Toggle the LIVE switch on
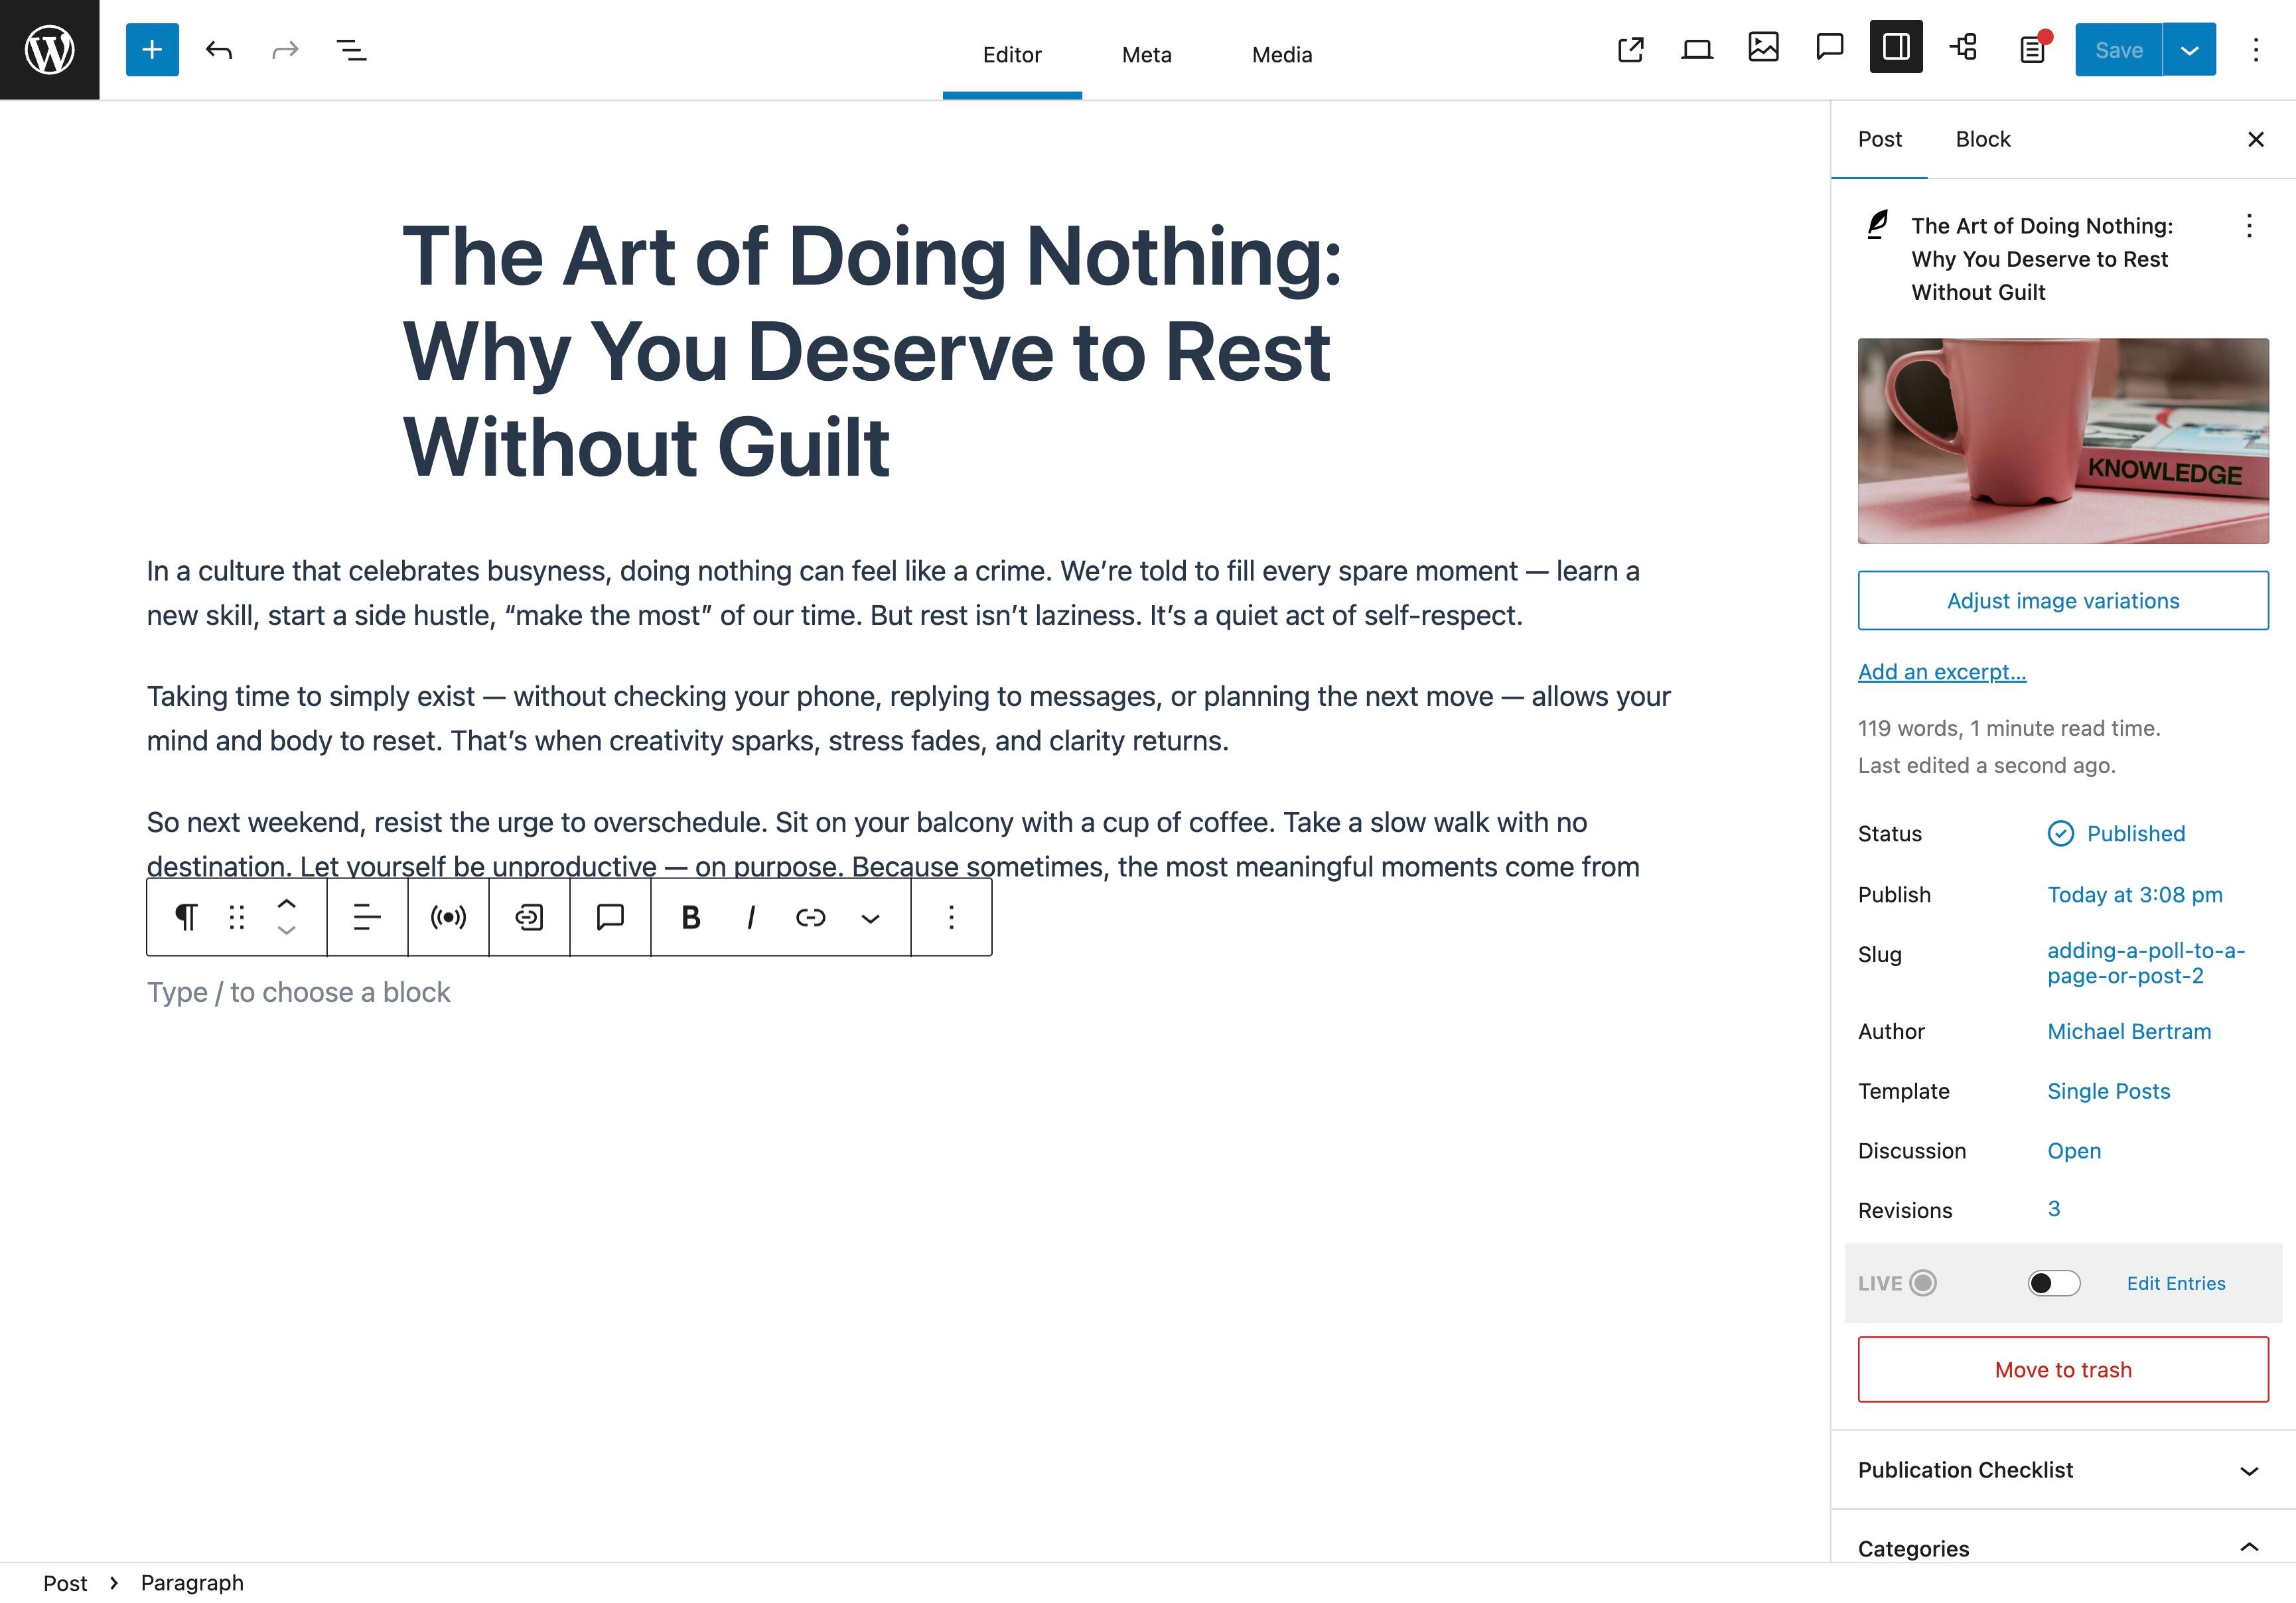The height and width of the screenshot is (1603, 2296). (x=2053, y=1283)
